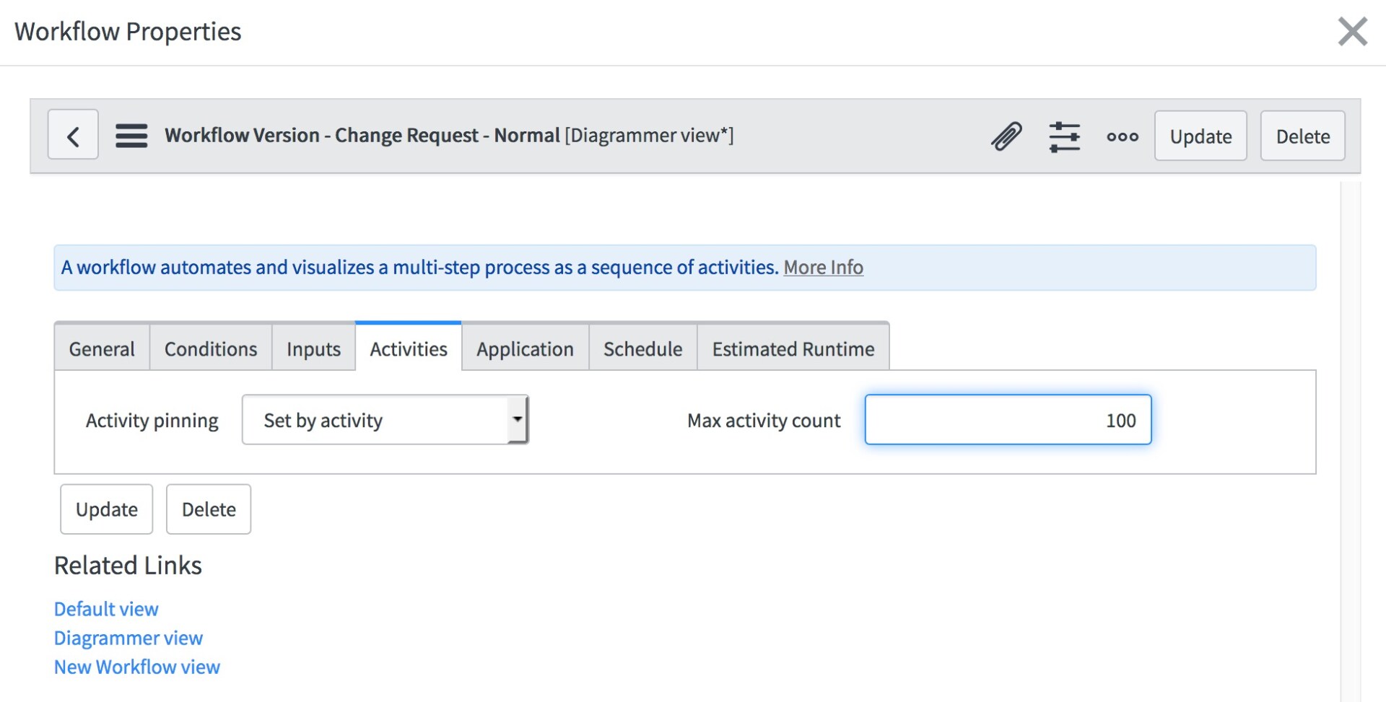Viewport: 1386px width, 702px height.
Task: Open the Estimated Runtime tab
Action: coord(793,349)
